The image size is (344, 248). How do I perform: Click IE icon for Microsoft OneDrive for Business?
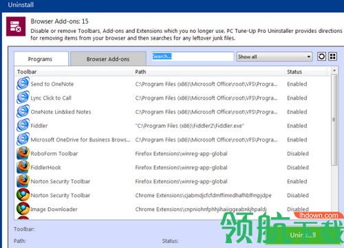(x=23, y=139)
